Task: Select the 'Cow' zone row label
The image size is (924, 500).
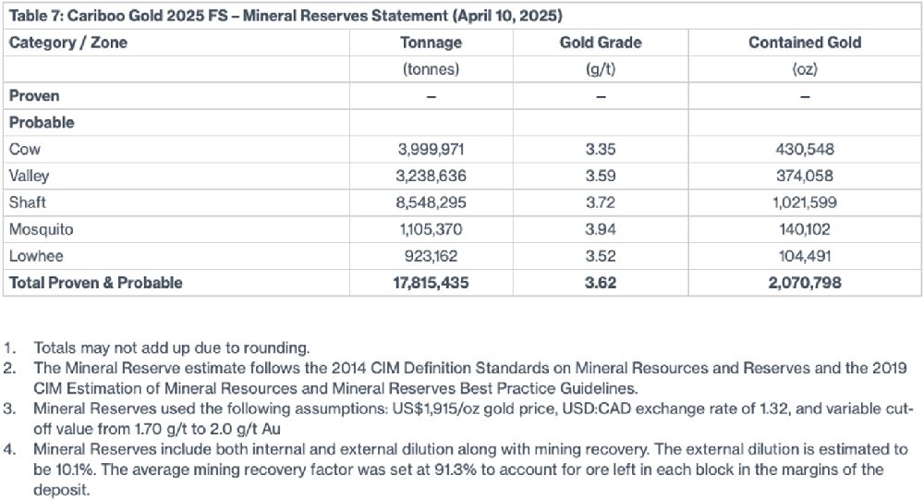Action: tap(25, 149)
